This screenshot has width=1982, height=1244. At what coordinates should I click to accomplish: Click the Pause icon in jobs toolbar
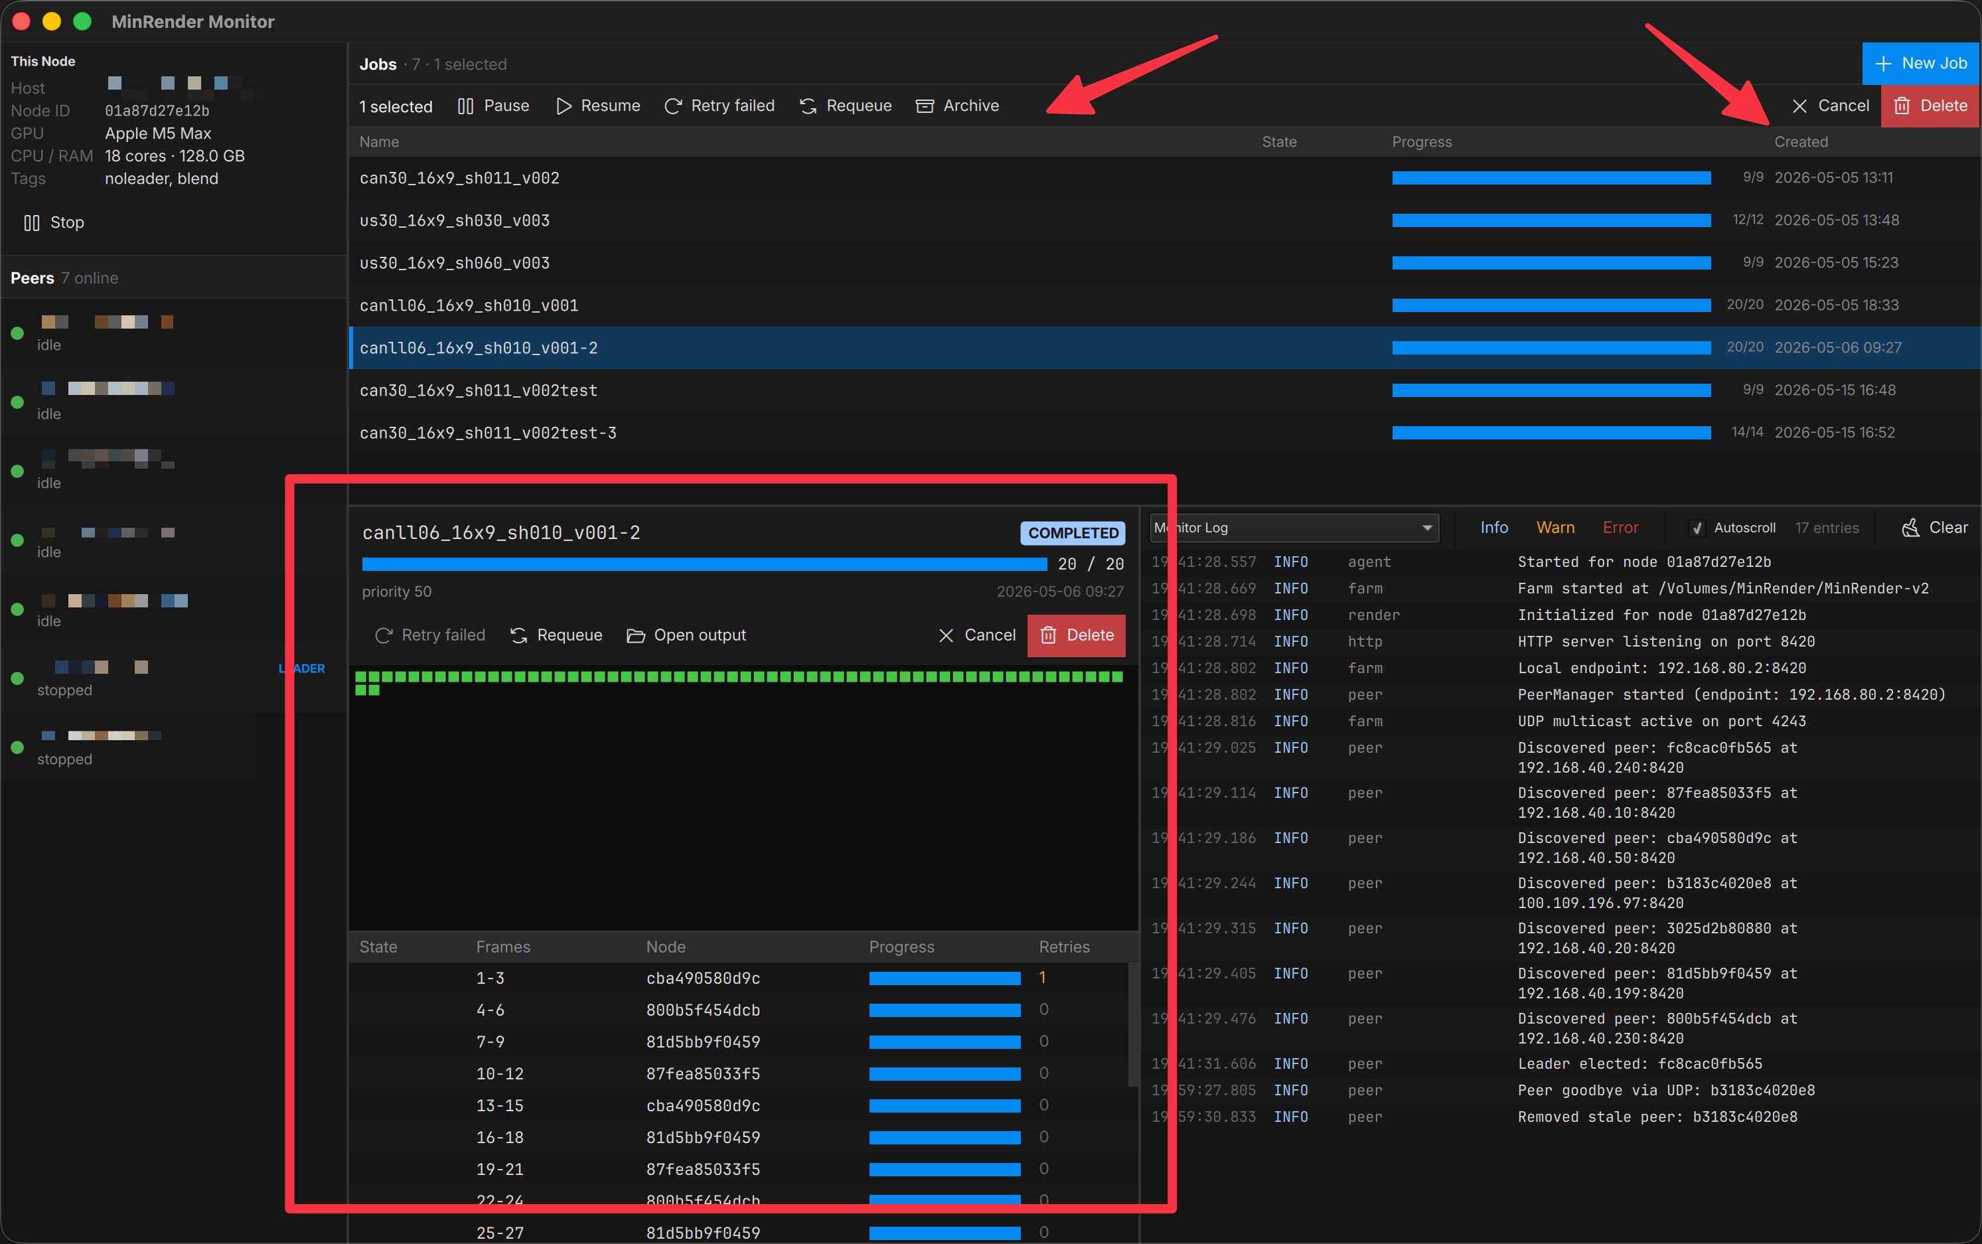(x=465, y=106)
